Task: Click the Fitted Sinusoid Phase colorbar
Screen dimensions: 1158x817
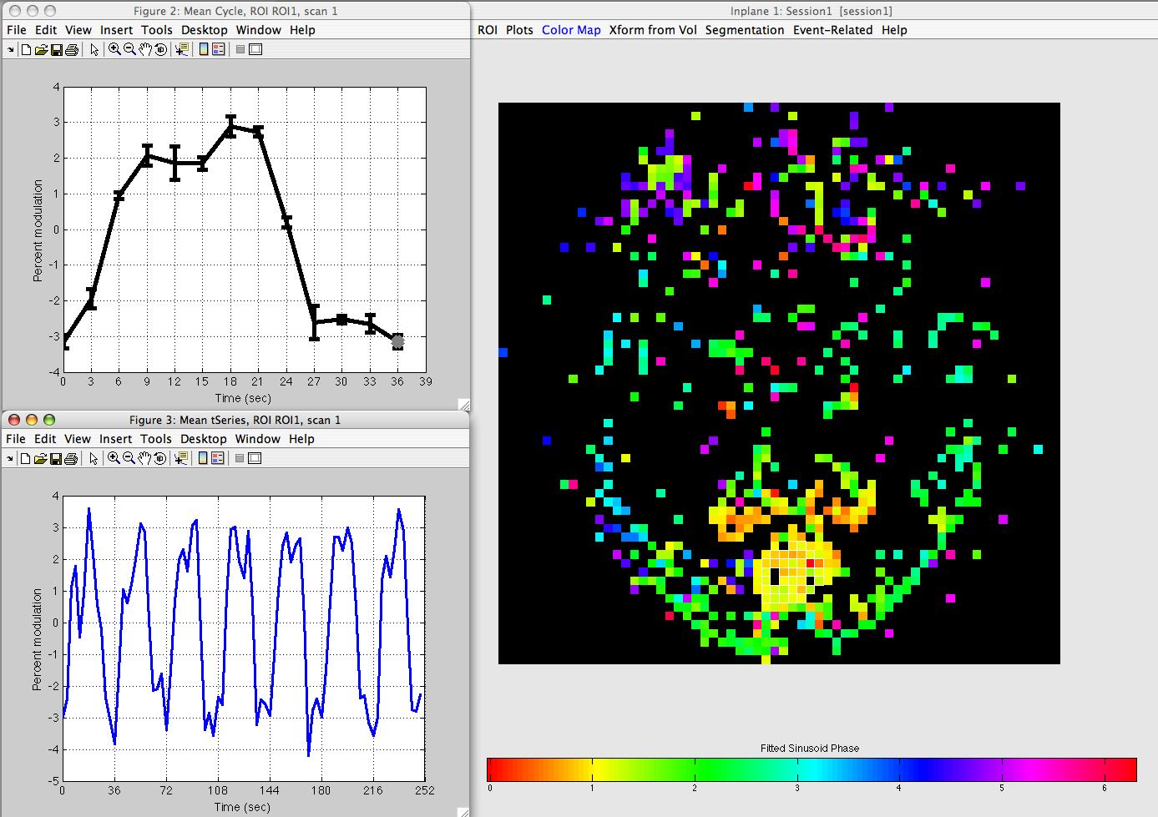Action: tap(811, 769)
